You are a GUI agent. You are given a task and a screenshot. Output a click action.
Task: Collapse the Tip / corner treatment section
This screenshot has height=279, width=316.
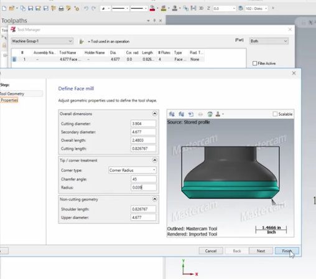(x=154, y=160)
